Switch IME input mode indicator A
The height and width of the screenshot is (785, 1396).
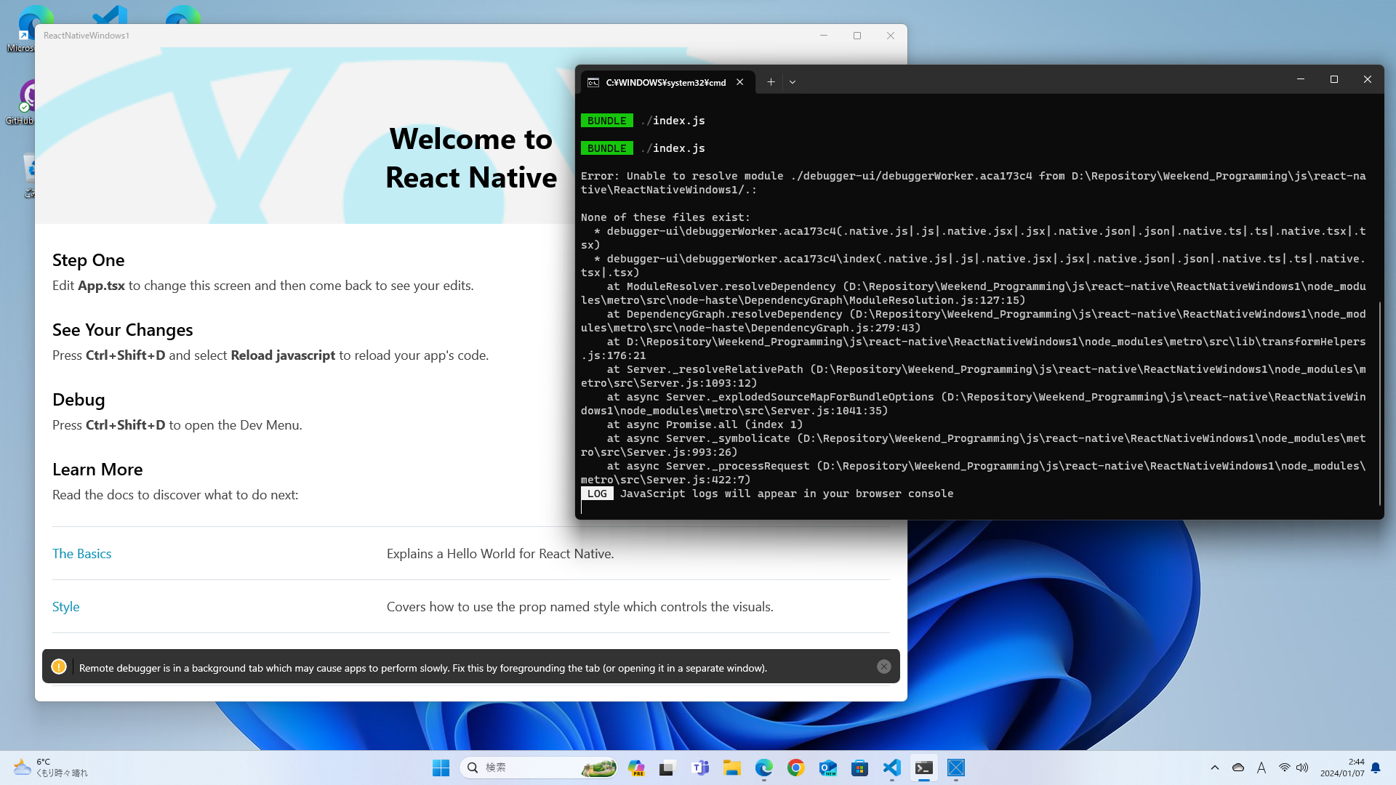point(1261,768)
